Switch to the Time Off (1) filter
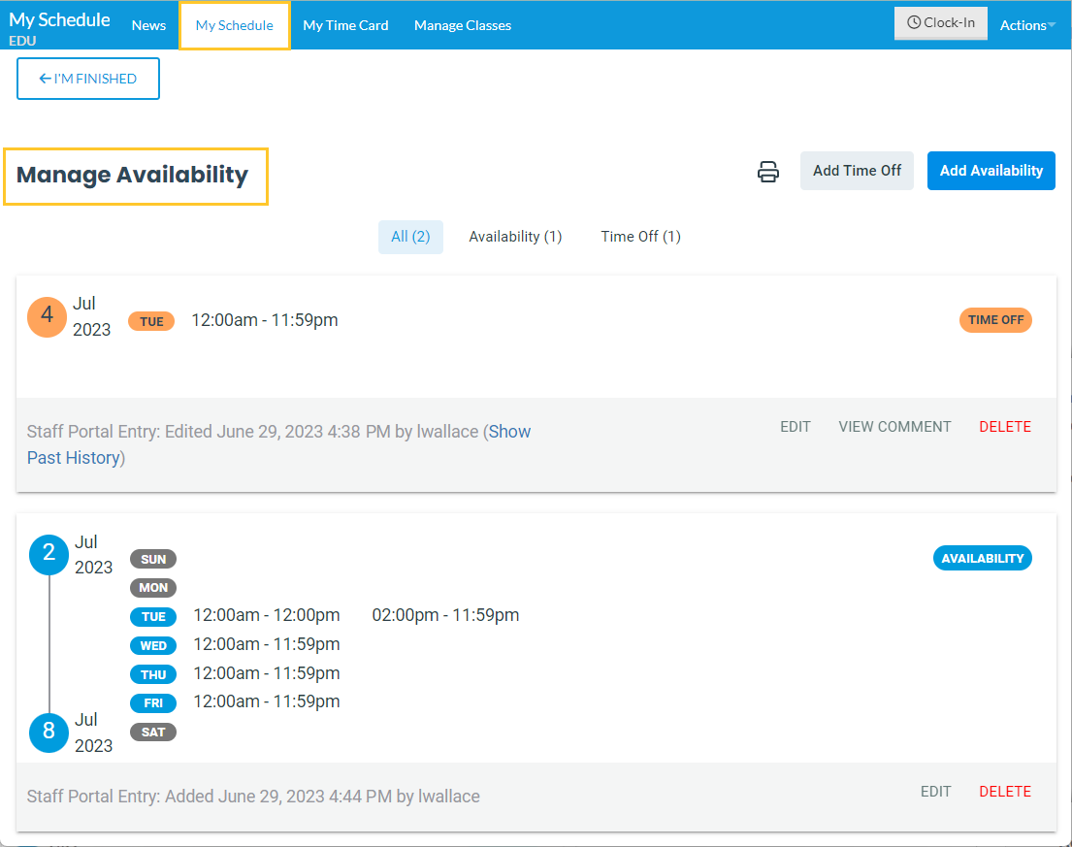The height and width of the screenshot is (847, 1072). pos(640,236)
